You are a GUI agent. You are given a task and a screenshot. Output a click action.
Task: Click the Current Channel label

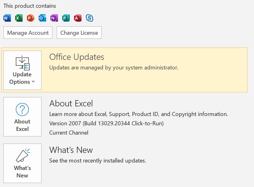point(69,133)
